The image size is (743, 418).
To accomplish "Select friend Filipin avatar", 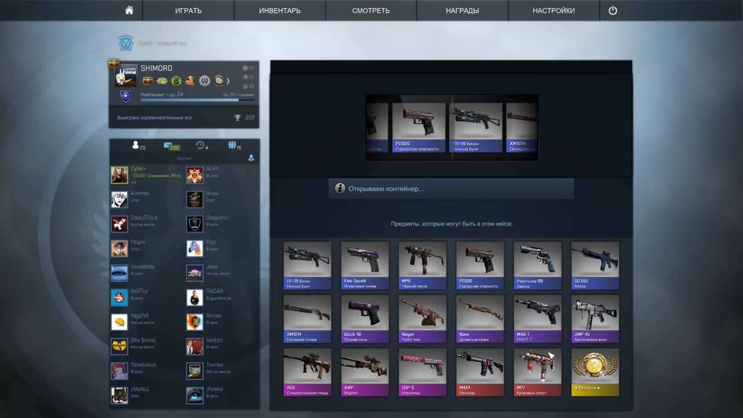I will tap(120, 248).
